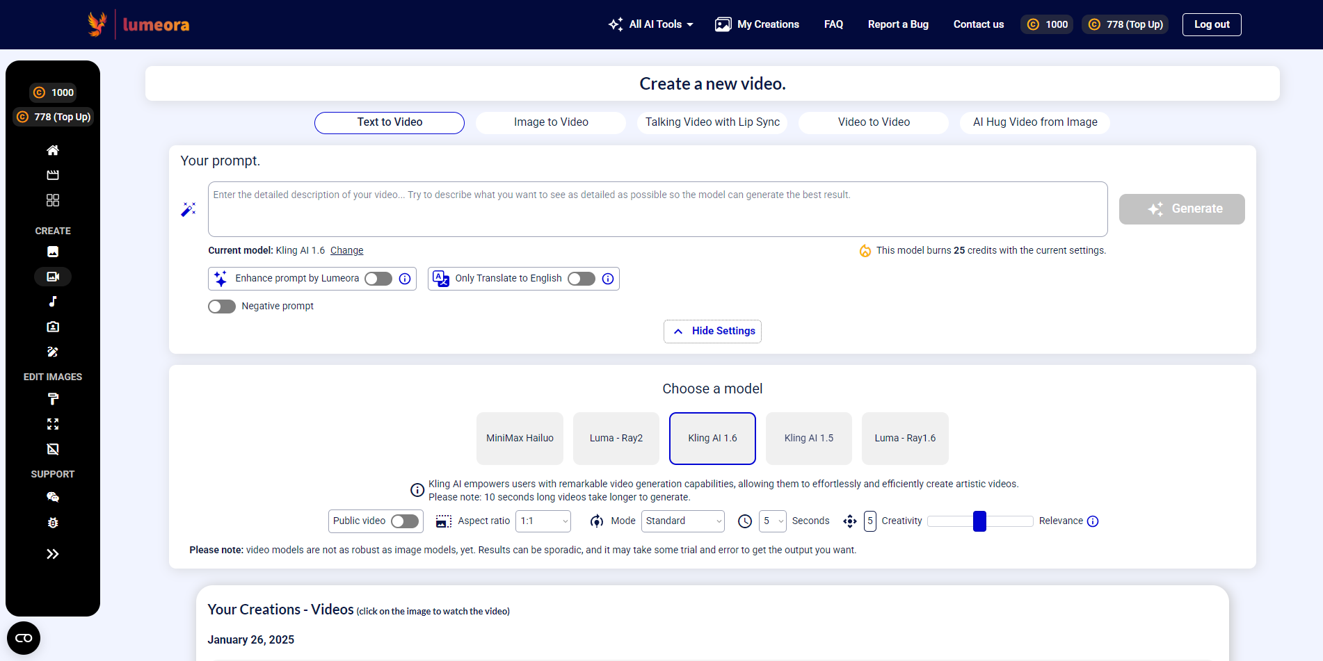Open FAQ in top navigation

833,24
